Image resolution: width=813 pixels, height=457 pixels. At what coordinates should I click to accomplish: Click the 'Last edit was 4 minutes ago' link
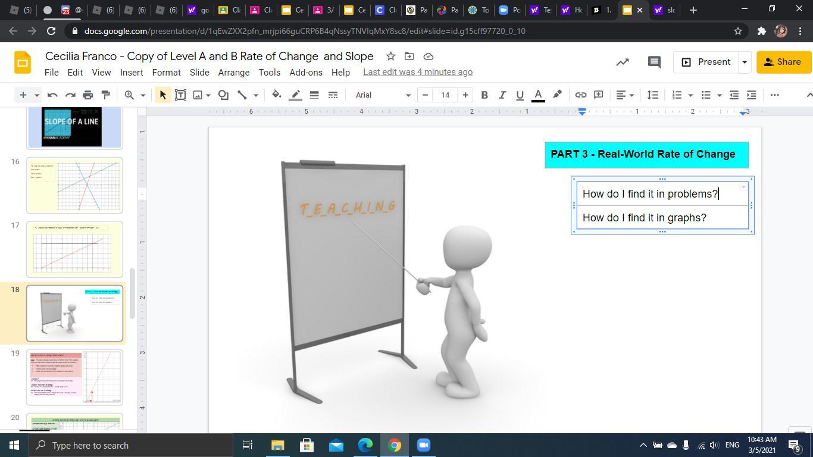(418, 72)
